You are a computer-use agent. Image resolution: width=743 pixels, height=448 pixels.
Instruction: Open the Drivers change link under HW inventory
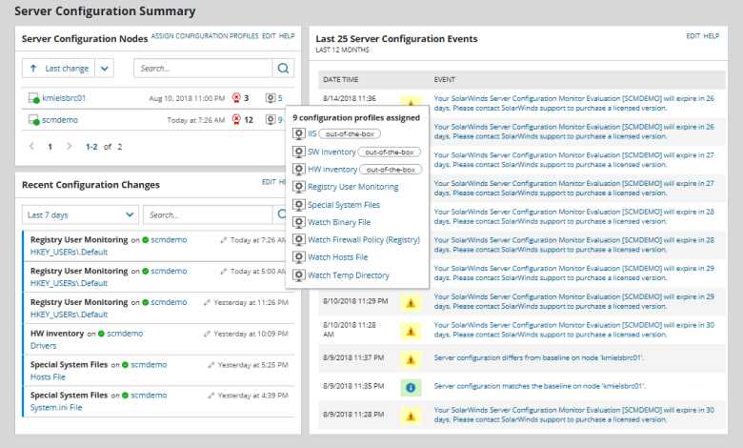coord(43,346)
